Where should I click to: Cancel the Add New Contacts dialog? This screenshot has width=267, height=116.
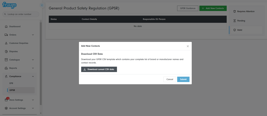coord(170,79)
